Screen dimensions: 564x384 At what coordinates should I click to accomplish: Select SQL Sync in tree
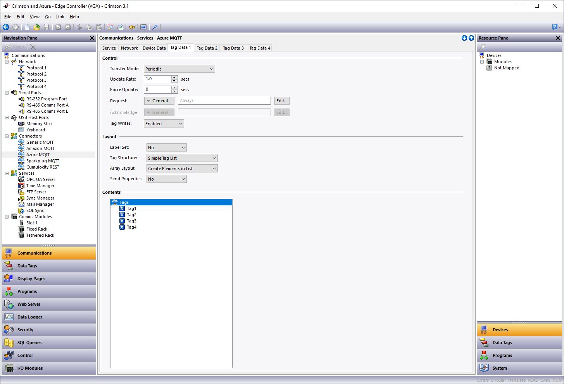coord(35,210)
